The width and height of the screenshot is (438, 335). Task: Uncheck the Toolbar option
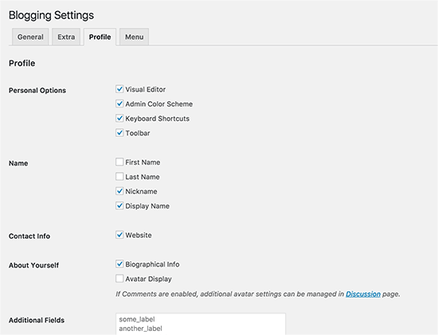(x=119, y=133)
